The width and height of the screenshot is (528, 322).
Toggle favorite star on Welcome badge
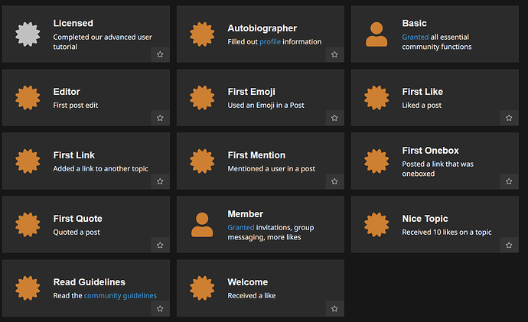pos(334,308)
